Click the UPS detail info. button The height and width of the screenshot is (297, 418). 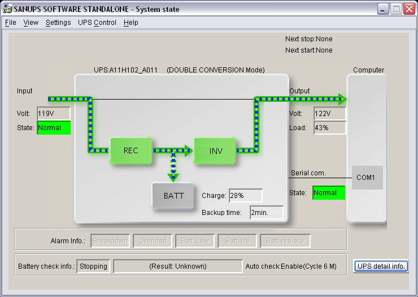381,266
